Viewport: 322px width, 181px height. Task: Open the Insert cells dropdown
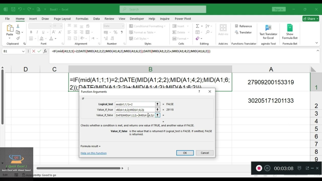coord(189,26)
